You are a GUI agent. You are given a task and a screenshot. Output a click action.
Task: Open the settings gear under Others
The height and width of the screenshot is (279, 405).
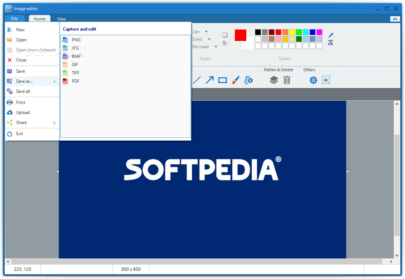[x=313, y=80]
